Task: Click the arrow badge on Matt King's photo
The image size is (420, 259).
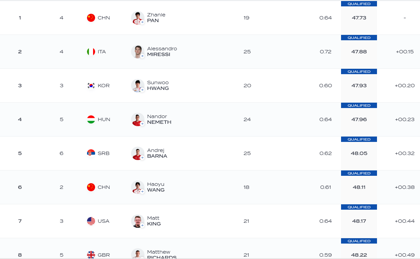Action: (142, 225)
